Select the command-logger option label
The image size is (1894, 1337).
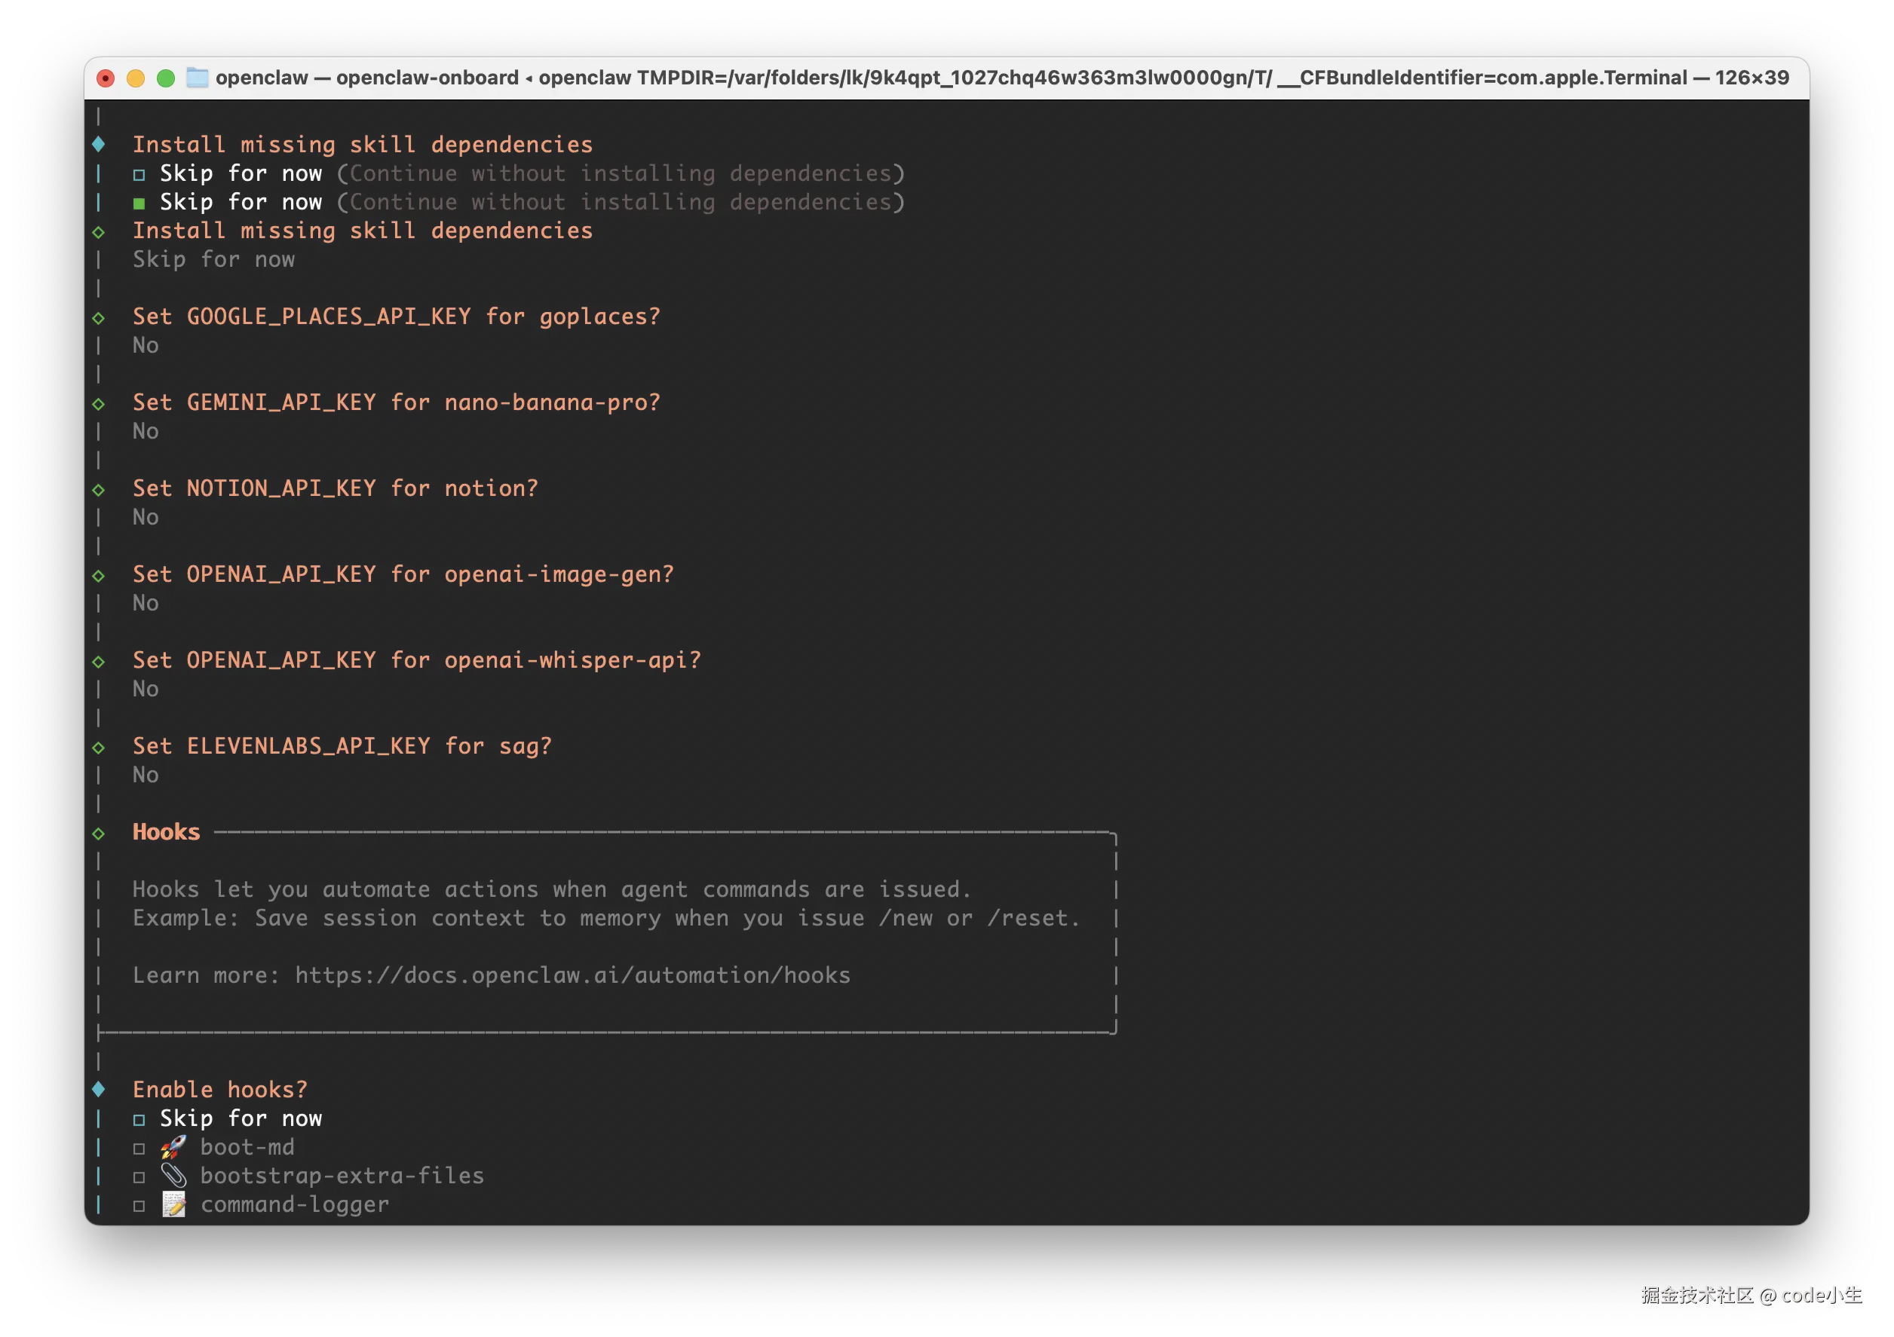coord(295,1204)
